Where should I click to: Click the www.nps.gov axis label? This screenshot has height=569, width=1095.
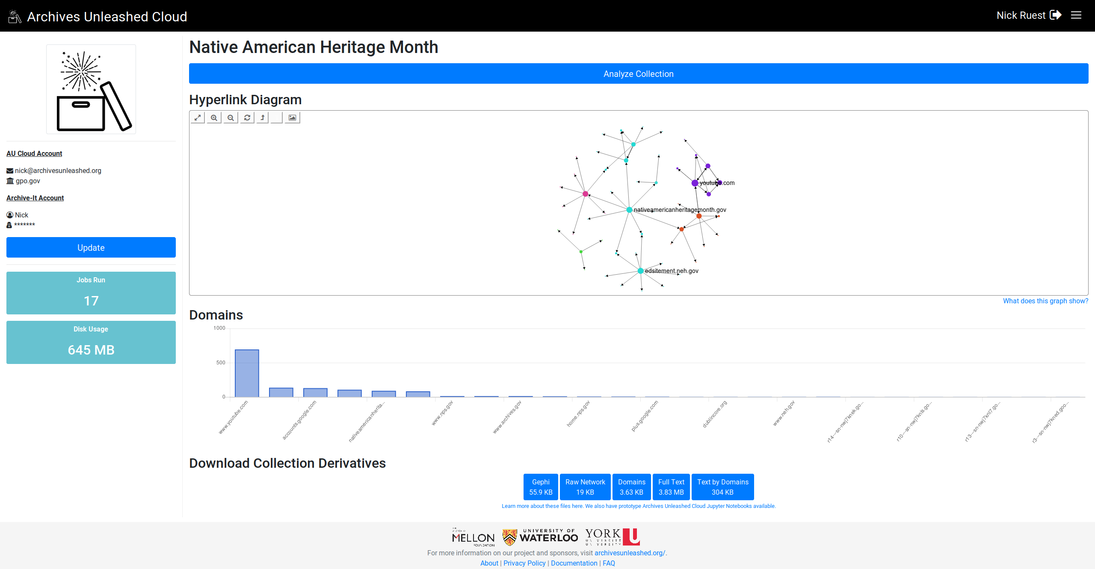pos(442,413)
